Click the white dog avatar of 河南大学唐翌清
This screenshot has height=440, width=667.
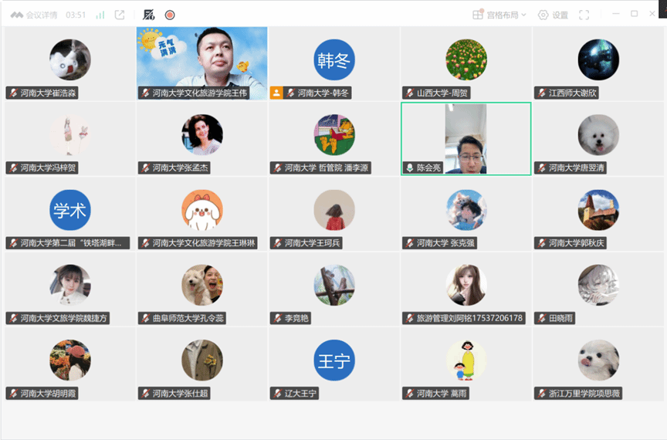(598, 134)
